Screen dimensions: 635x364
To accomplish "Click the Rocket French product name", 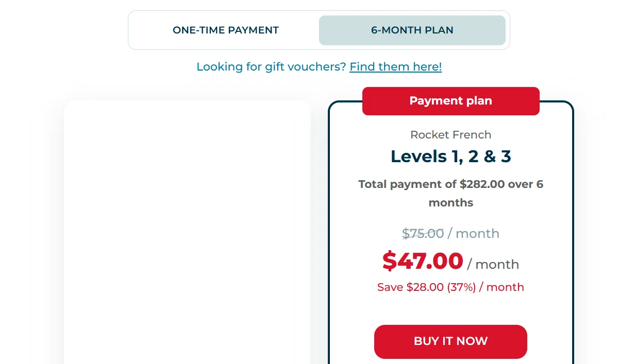I will [450, 135].
